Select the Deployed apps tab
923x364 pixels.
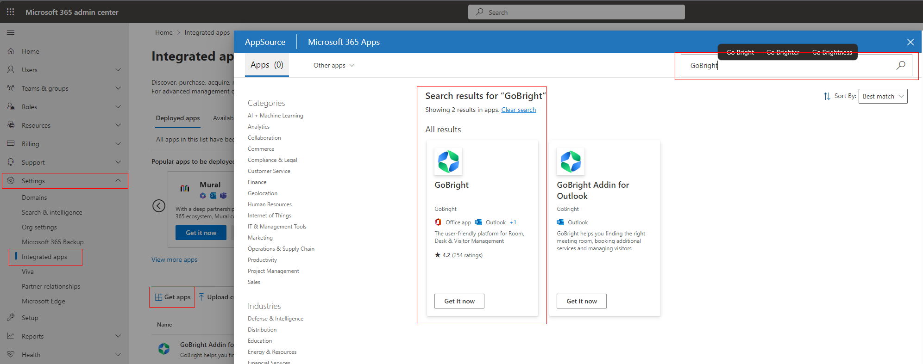click(x=178, y=118)
